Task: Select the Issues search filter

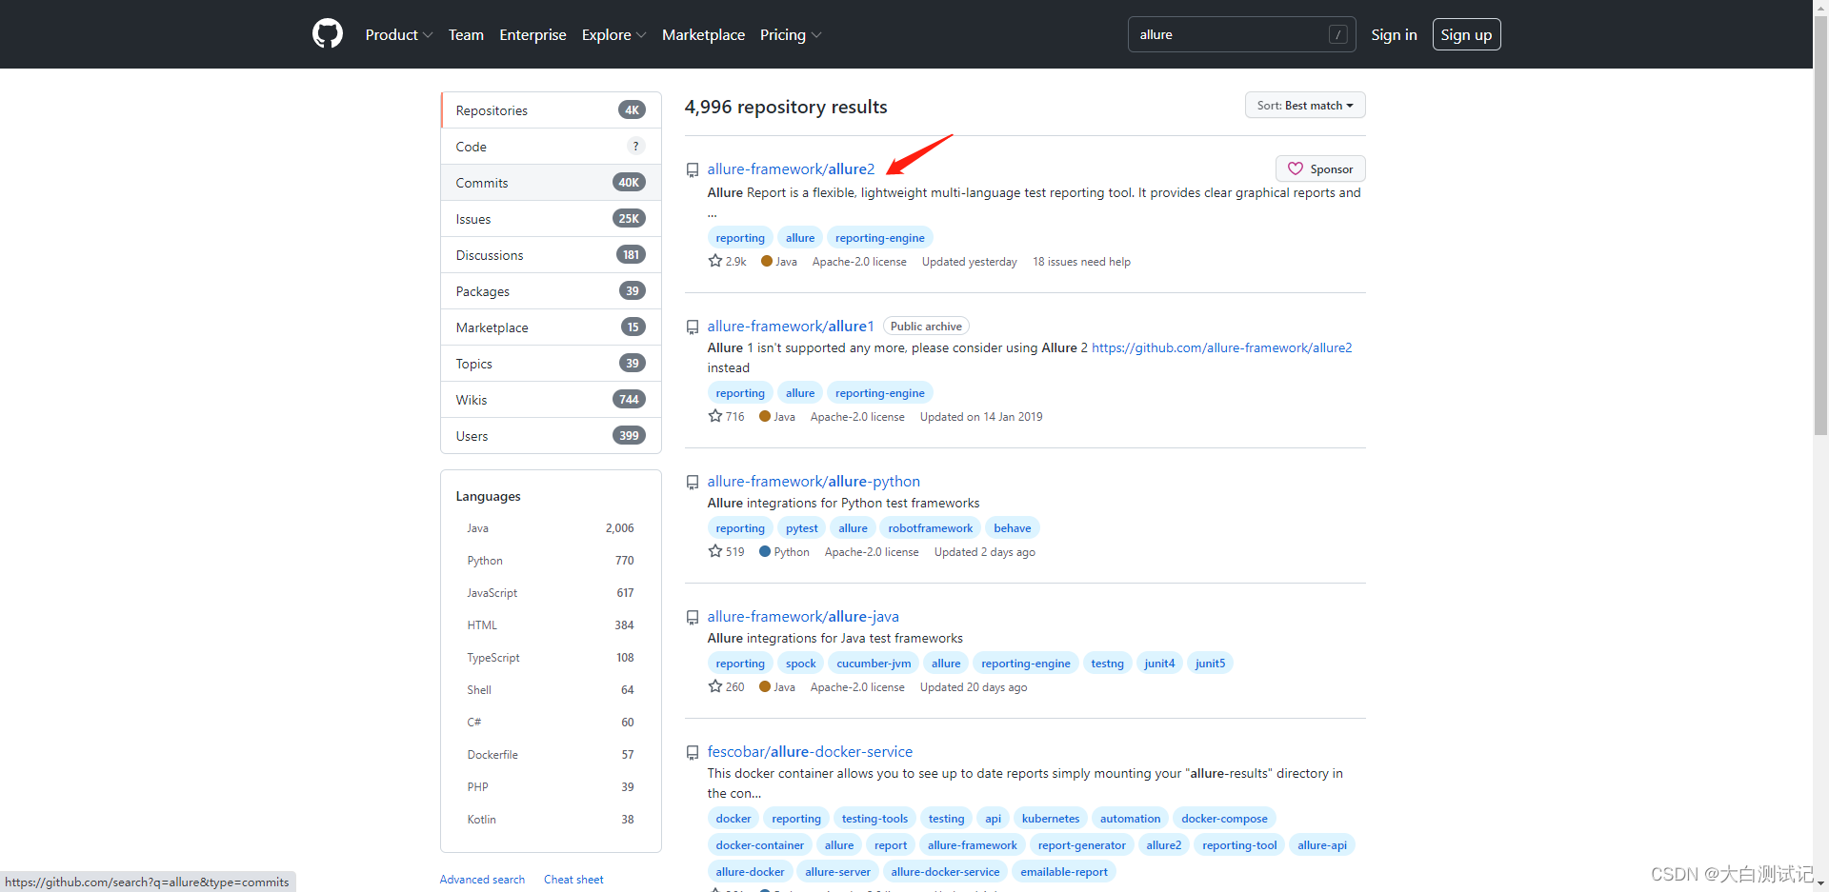Action: tap(551, 219)
